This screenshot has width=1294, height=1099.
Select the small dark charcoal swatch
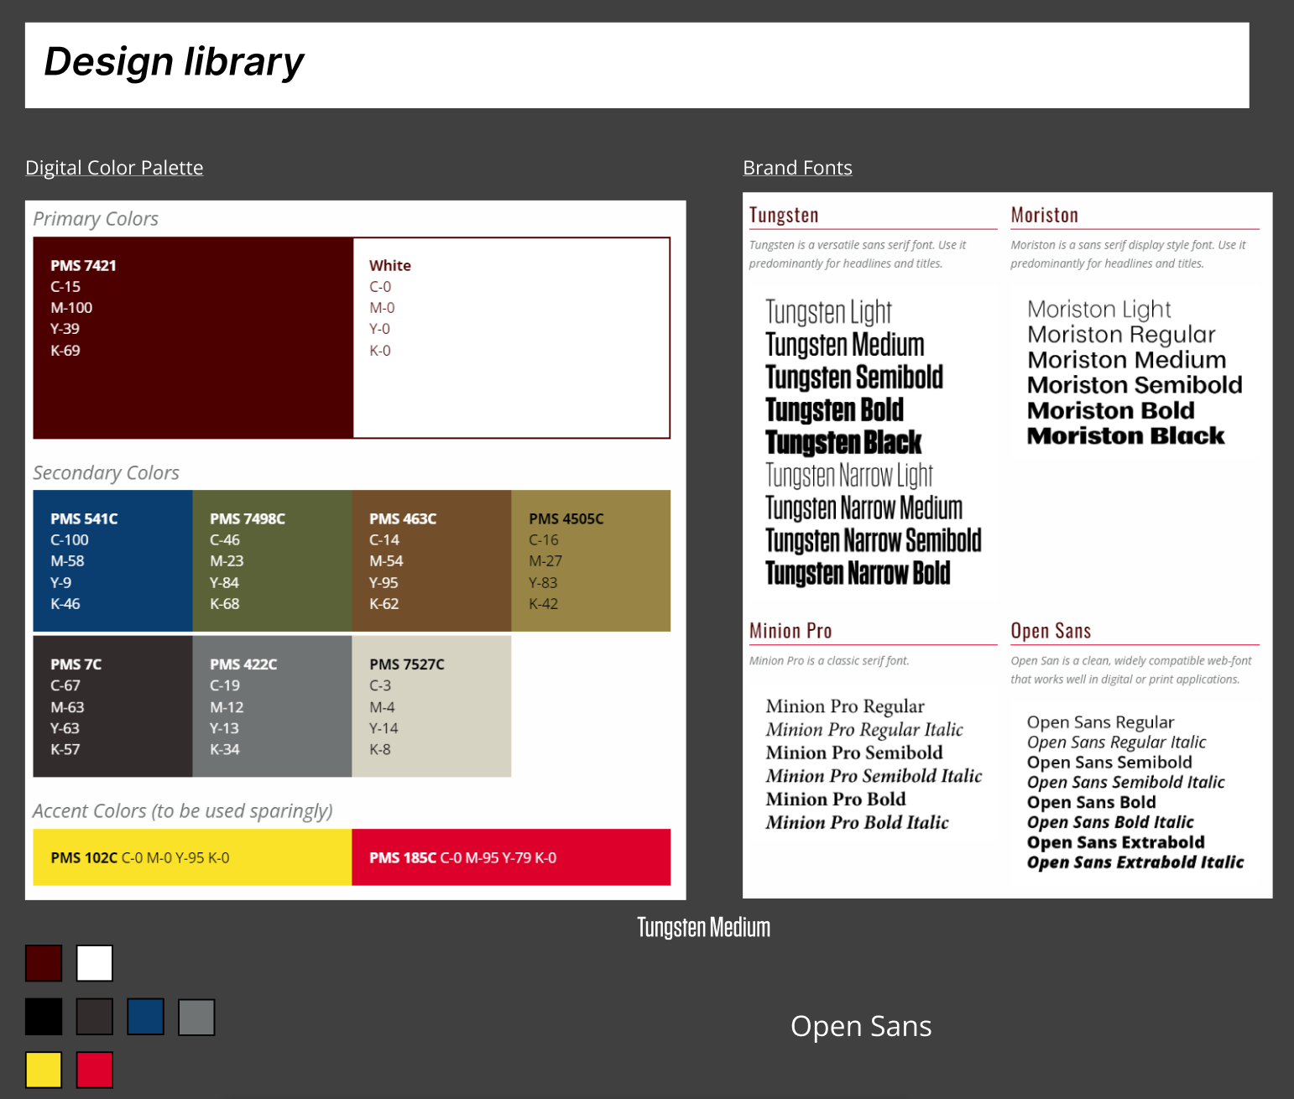[x=95, y=1017]
